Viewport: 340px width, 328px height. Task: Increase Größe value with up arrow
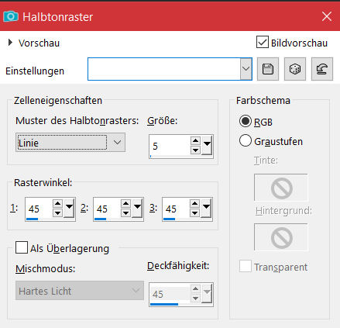click(x=195, y=141)
